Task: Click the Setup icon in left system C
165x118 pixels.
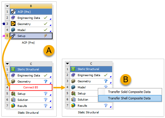Action: (x=13, y=94)
